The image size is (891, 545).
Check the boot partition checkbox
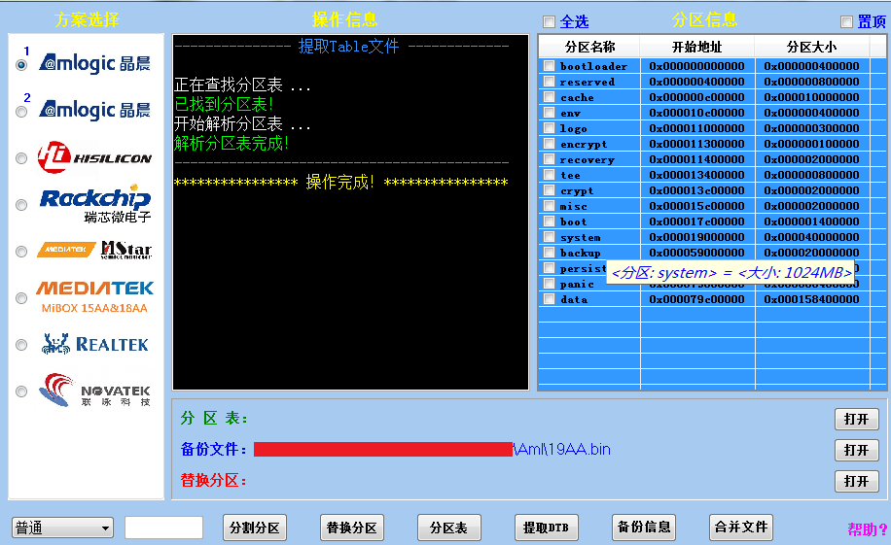549,221
